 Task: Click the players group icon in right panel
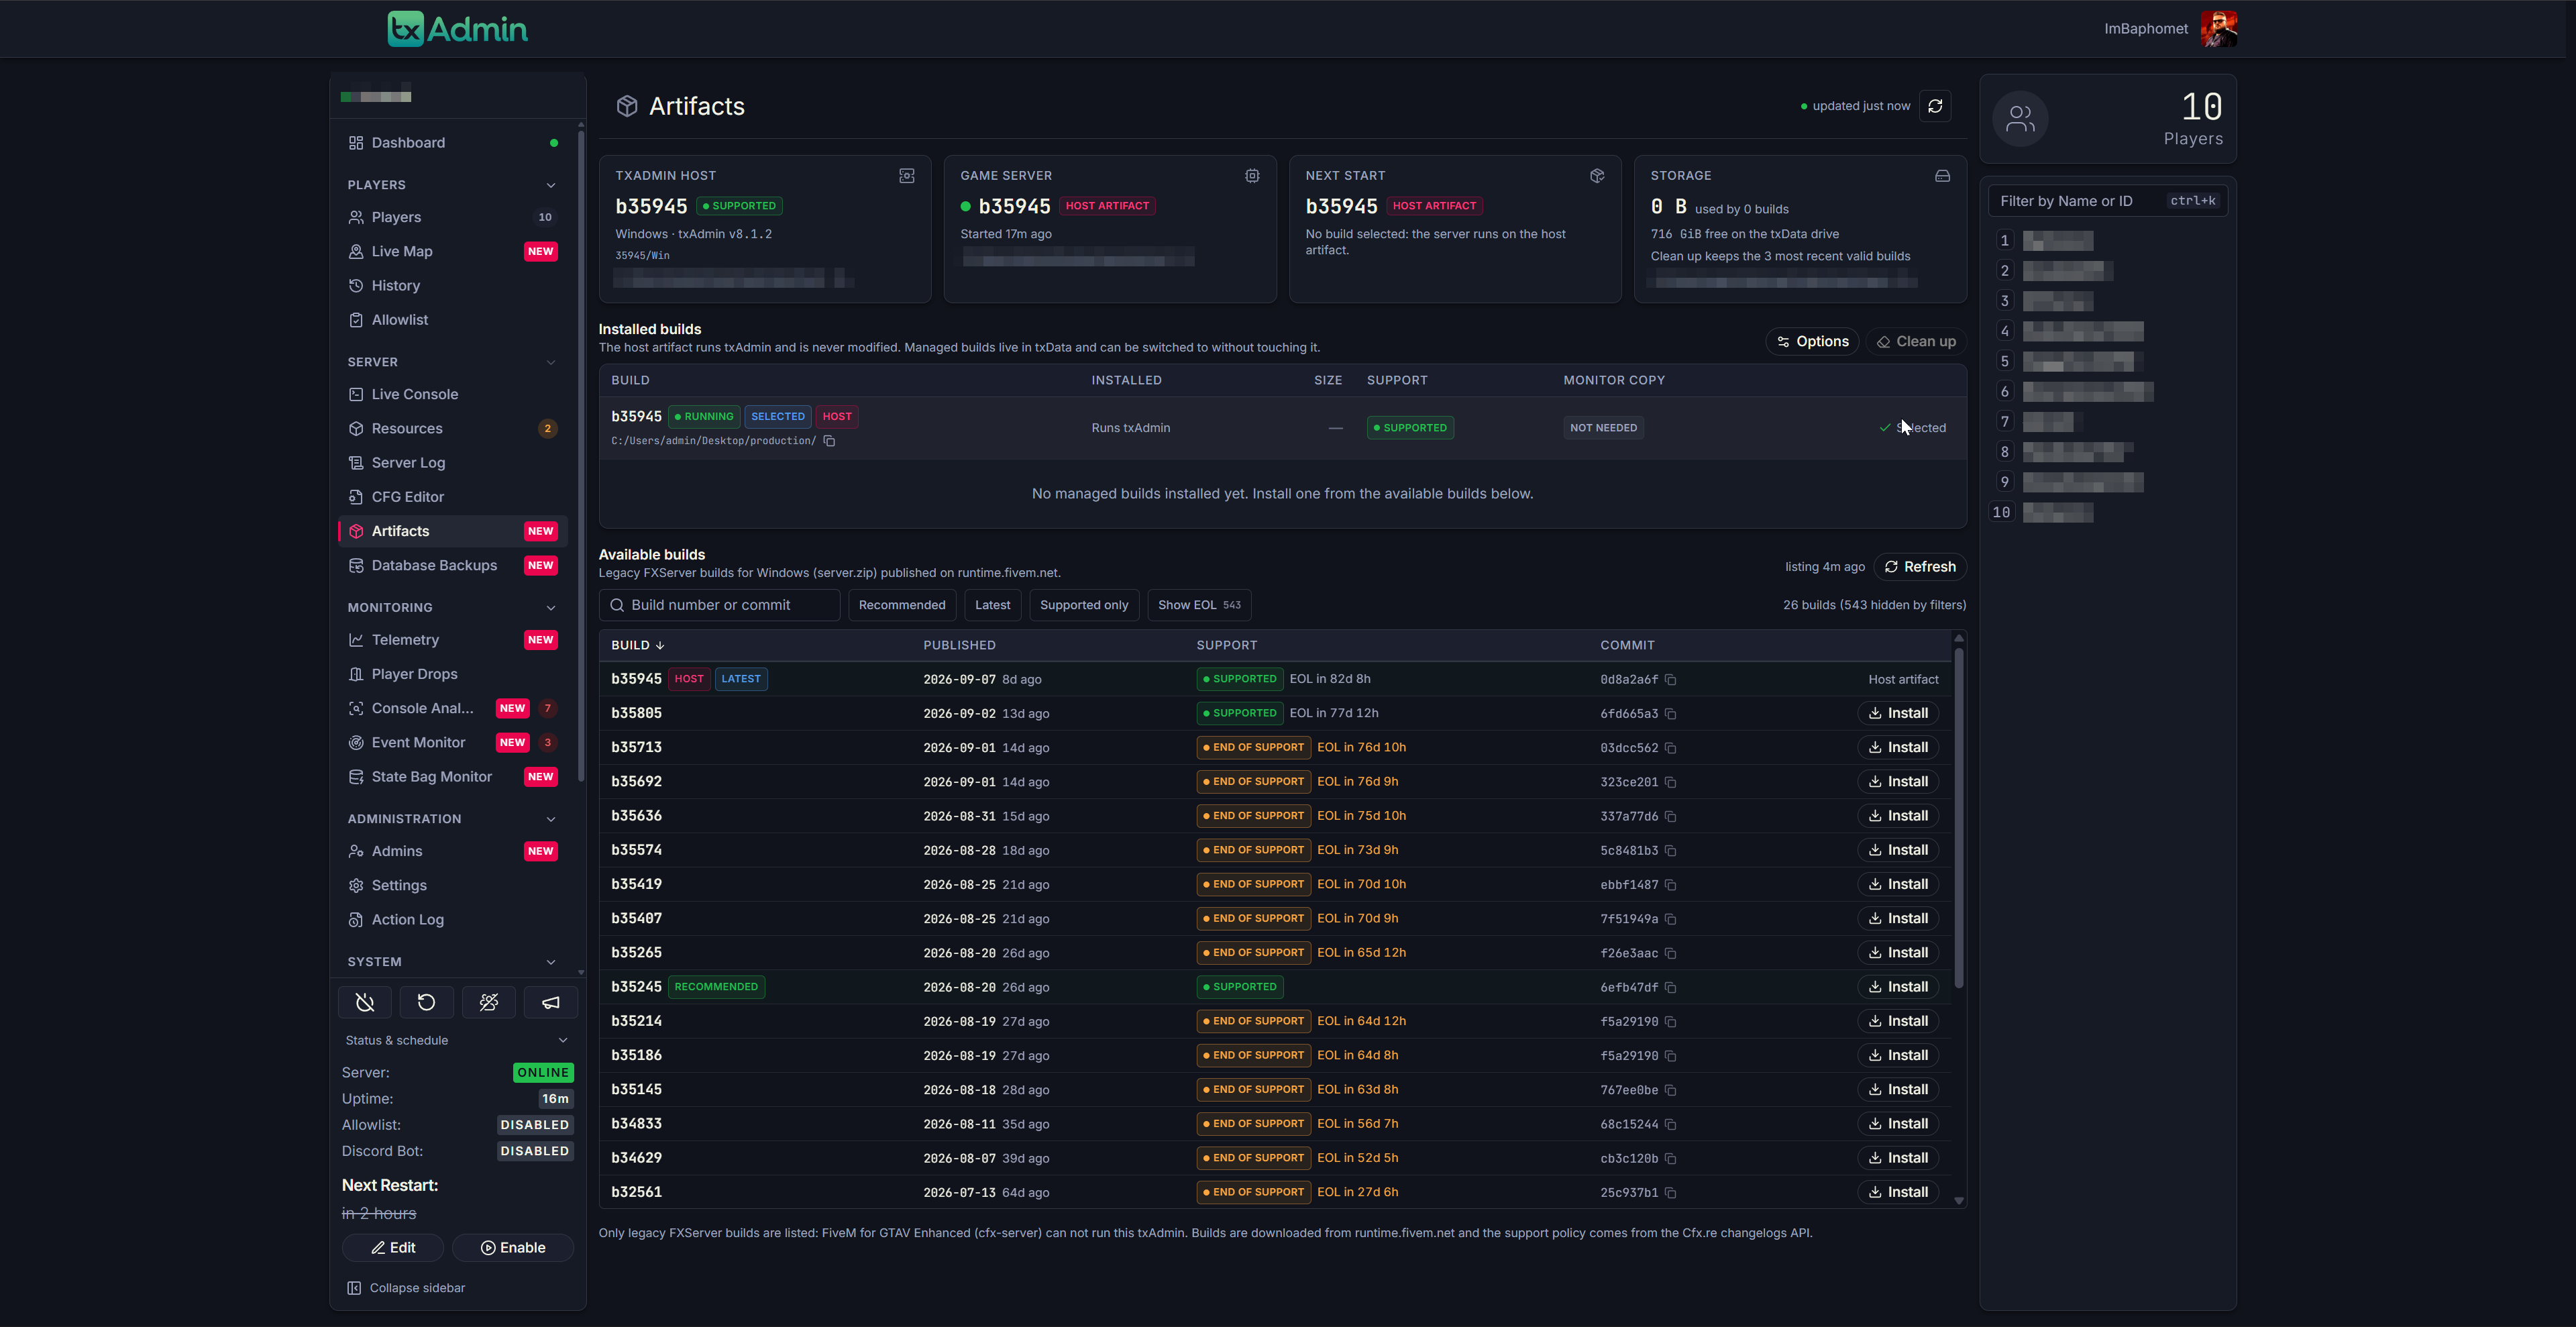(2020, 119)
